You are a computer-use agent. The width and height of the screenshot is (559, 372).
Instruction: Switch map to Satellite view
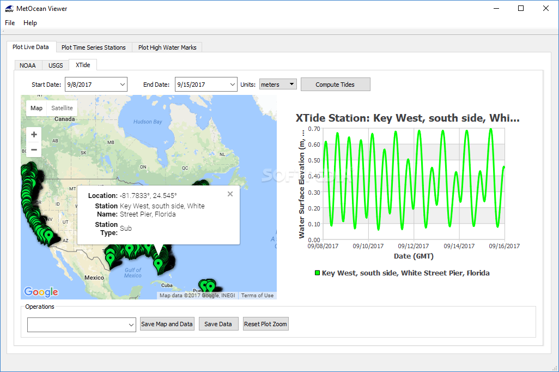62,108
